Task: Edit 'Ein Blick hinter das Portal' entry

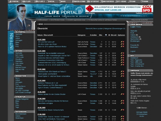Action: tap(122, 44)
